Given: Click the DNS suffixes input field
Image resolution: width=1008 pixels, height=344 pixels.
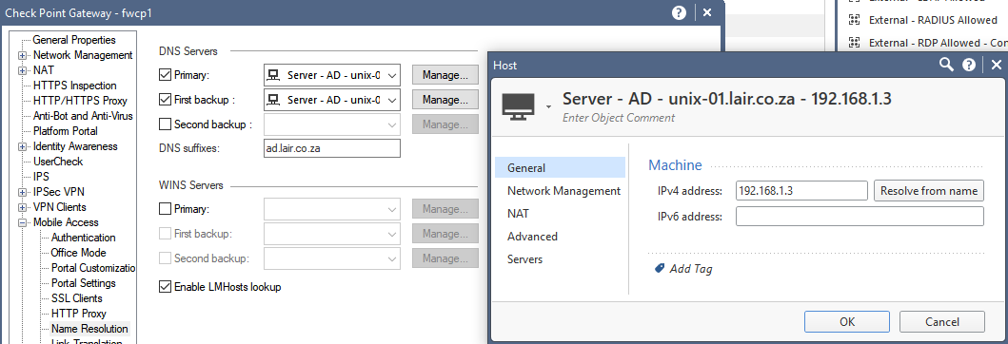Looking at the screenshot, I should pyautogui.click(x=332, y=148).
